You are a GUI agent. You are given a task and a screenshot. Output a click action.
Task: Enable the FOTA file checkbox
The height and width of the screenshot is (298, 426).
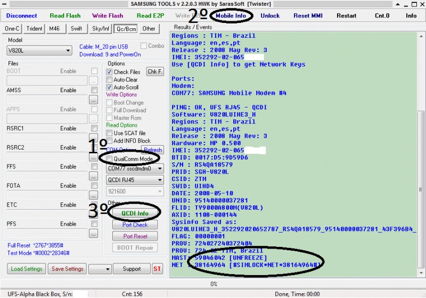click(94, 185)
